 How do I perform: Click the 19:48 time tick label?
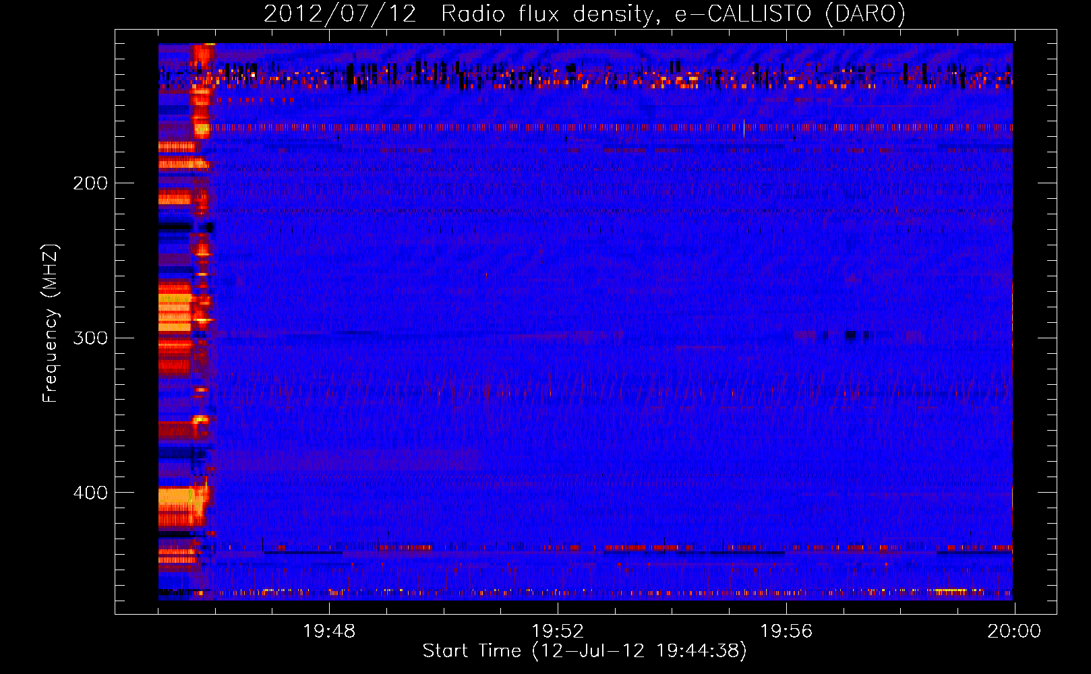[329, 632]
